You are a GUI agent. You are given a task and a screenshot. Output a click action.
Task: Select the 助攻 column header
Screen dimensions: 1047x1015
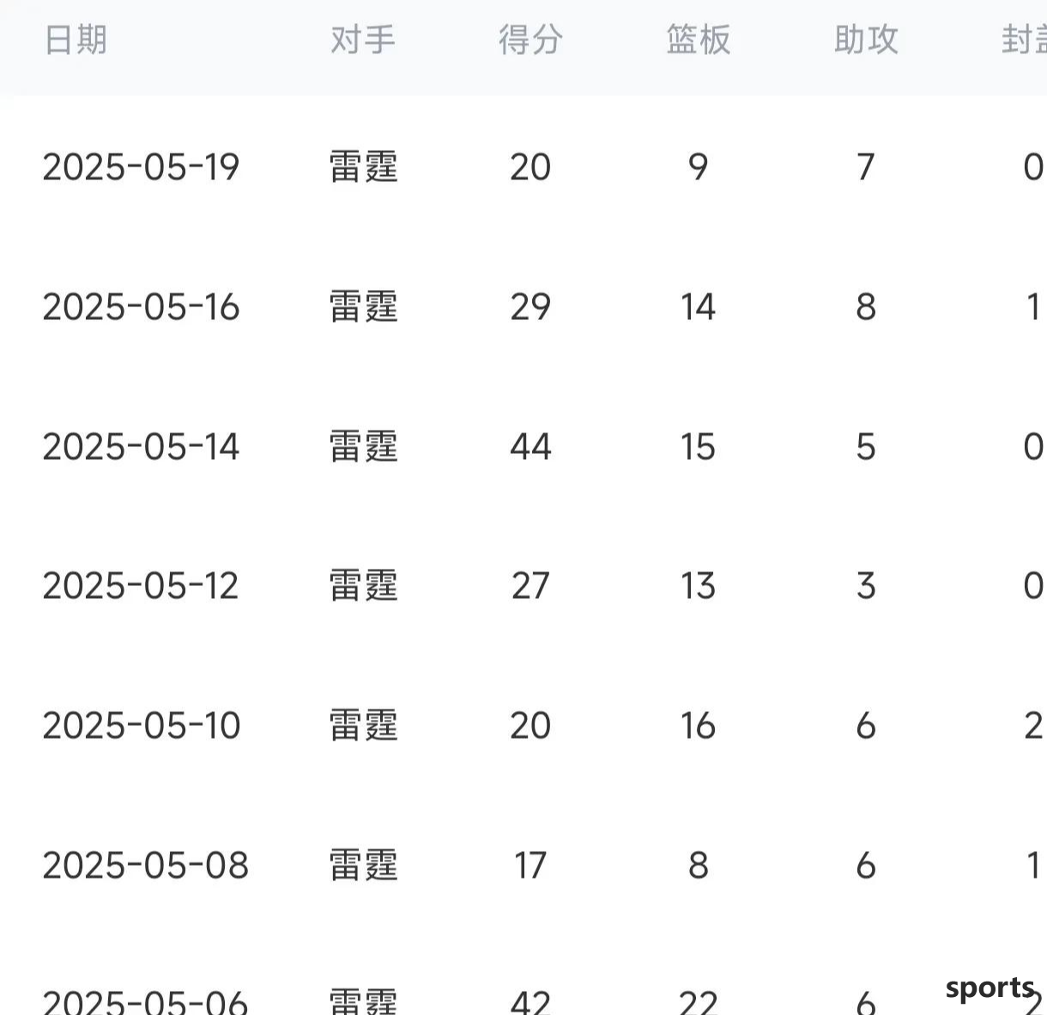click(866, 39)
